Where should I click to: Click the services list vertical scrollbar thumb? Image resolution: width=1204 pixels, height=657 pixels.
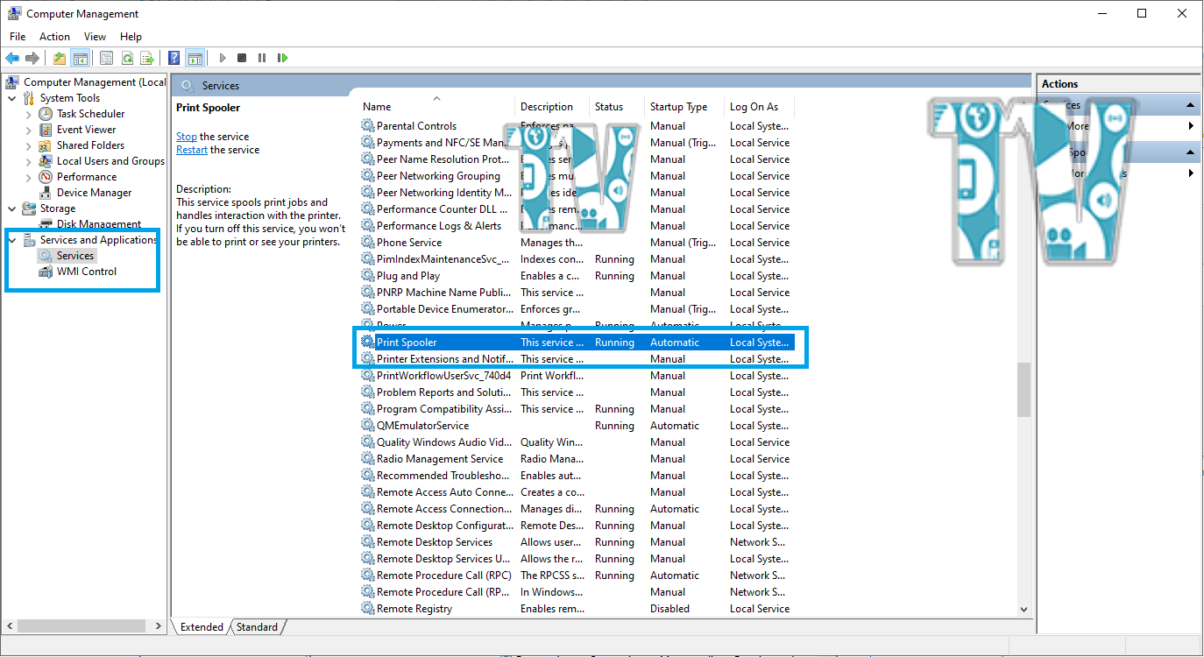pos(1023,390)
